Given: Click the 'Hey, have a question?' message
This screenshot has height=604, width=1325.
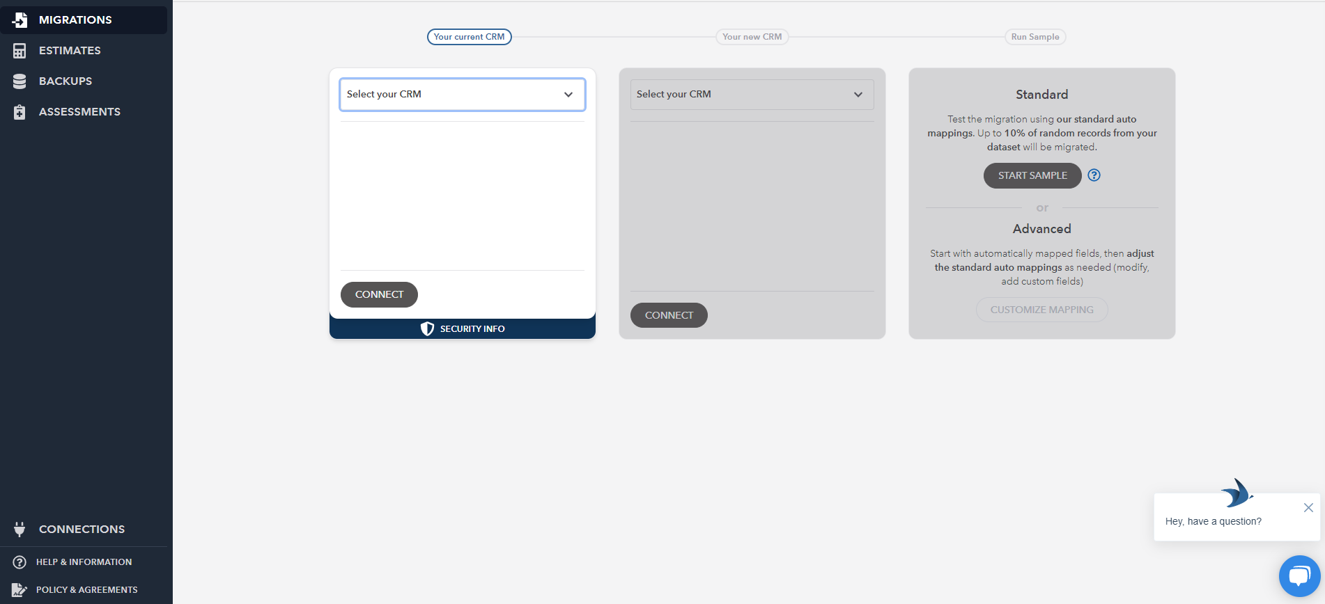Looking at the screenshot, I should [x=1214, y=521].
